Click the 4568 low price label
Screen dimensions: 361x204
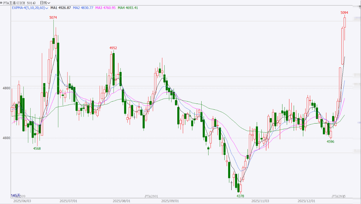37,149
